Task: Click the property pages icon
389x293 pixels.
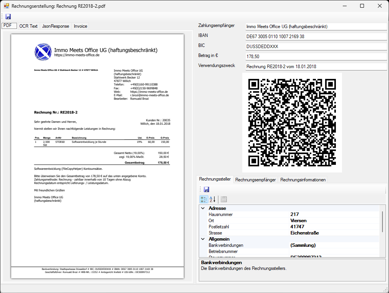Action: point(223,199)
